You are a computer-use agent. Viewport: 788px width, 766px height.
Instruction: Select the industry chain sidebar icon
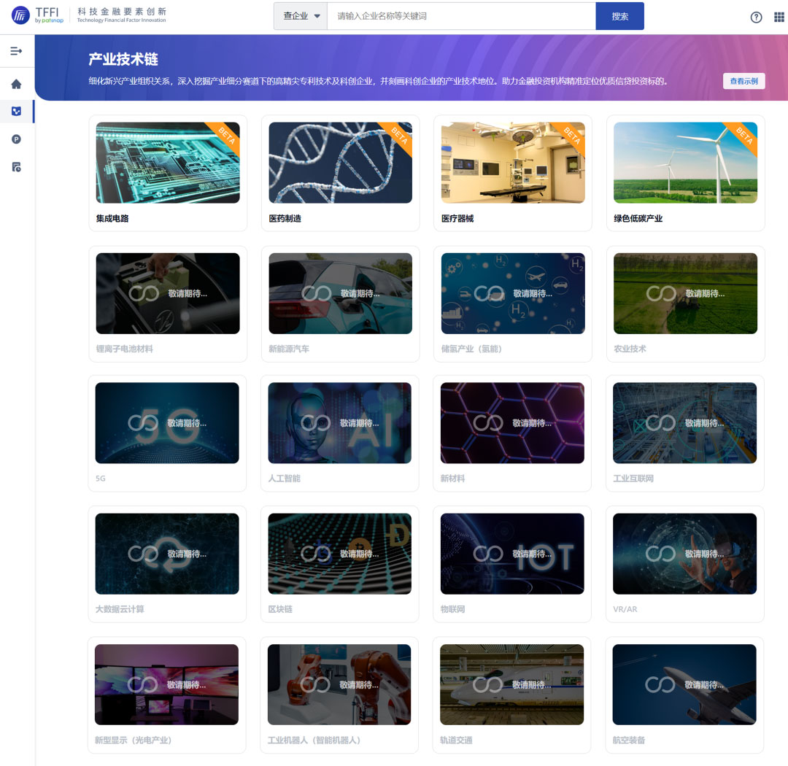click(x=16, y=112)
